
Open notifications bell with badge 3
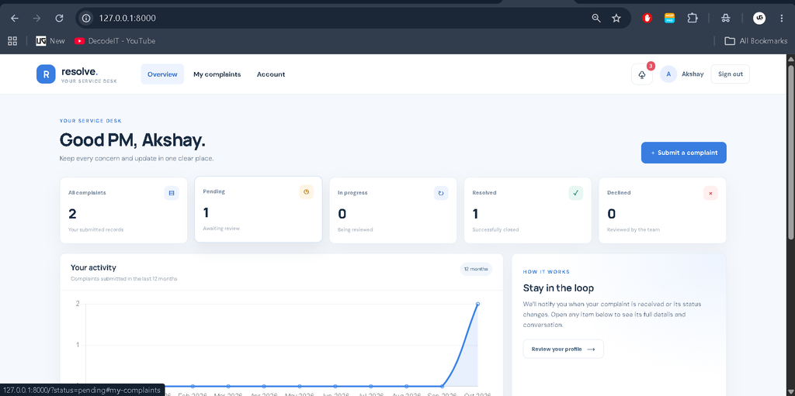[x=642, y=74]
